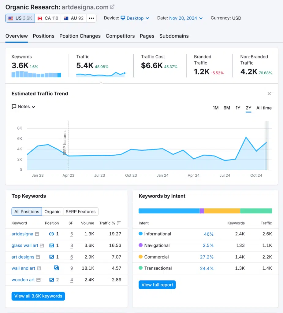This screenshot has height=313, width=283.
Task: Select the SERP Features keyword filter
Action: click(x=81, y=212)
